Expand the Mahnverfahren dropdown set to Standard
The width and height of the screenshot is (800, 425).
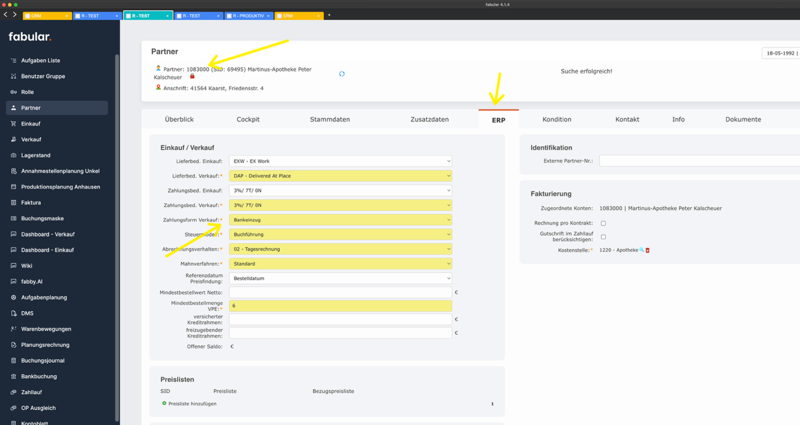340,263
